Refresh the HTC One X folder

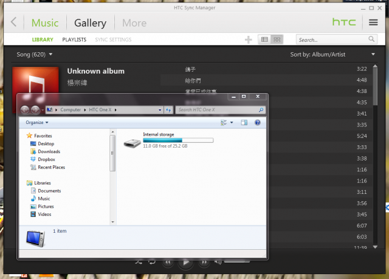click(168, 110)
